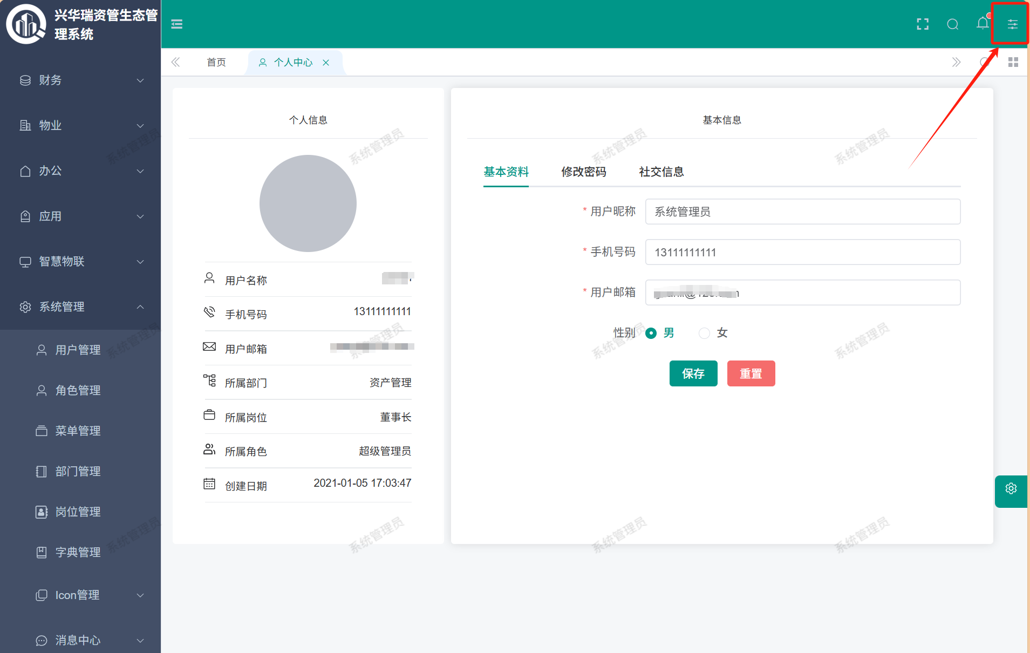
Task: Select the 女 gender radio button
Action: pos(704,333)
